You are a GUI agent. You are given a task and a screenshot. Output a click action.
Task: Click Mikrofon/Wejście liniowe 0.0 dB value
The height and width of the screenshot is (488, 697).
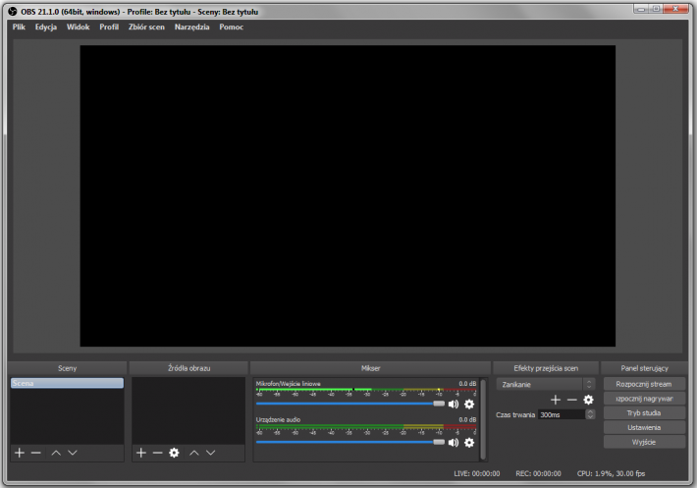[x=467, y=384]
